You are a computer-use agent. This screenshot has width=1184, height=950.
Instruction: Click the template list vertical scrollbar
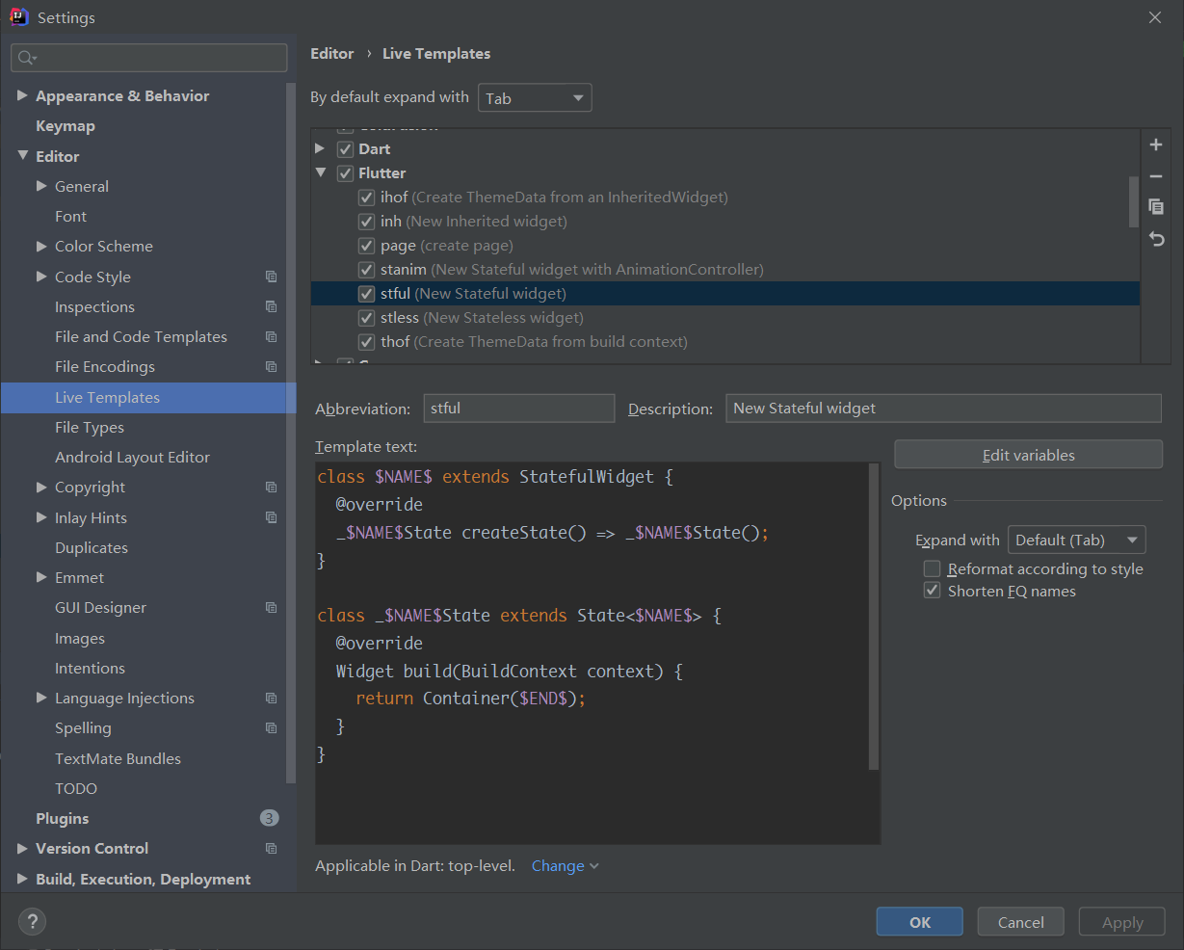click(x=1134, y=202)
